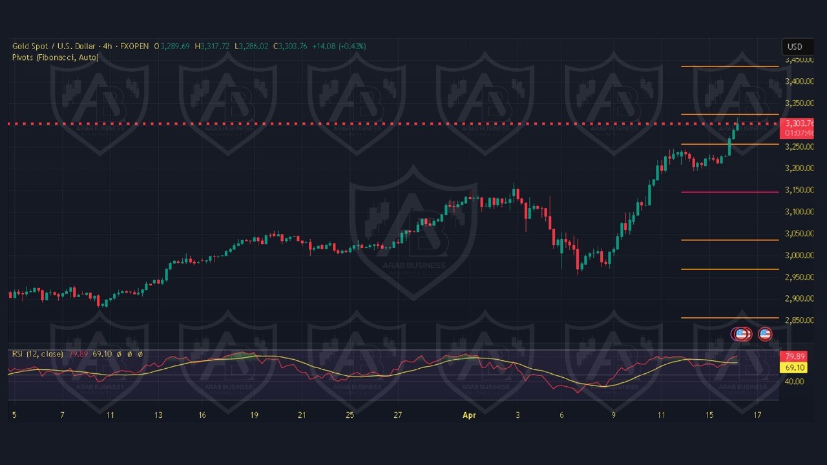Click the 3,450.00 price scale label
The height and width of the screenshot is (465, 827).
tap(798, 60)
